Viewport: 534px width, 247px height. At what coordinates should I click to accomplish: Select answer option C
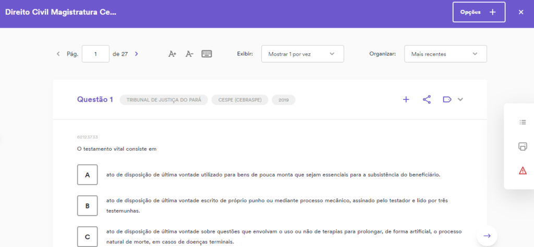click(x=88, y=237)
